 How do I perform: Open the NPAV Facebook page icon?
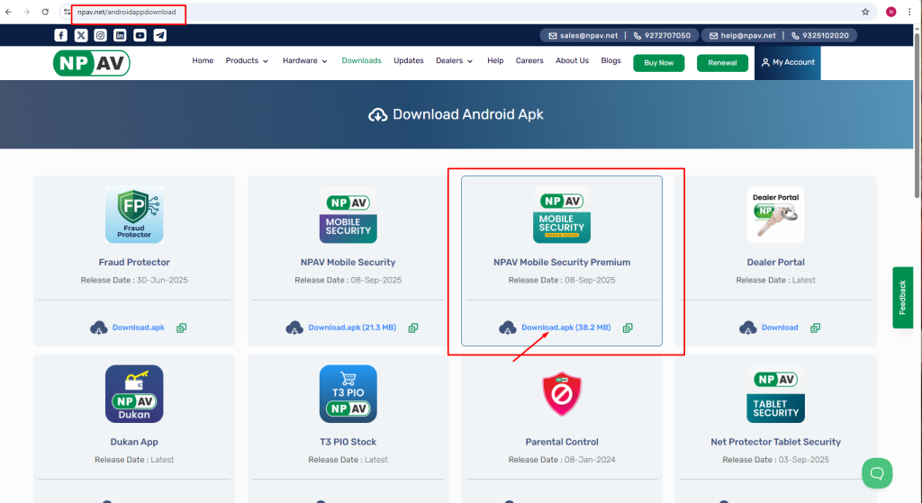coord(60,35)
